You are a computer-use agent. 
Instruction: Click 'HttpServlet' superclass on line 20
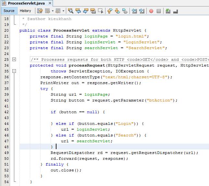point(127,30)
